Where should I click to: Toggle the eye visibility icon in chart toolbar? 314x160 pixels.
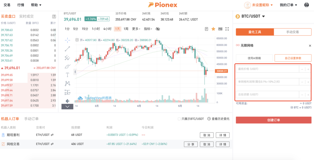(158, 29)
